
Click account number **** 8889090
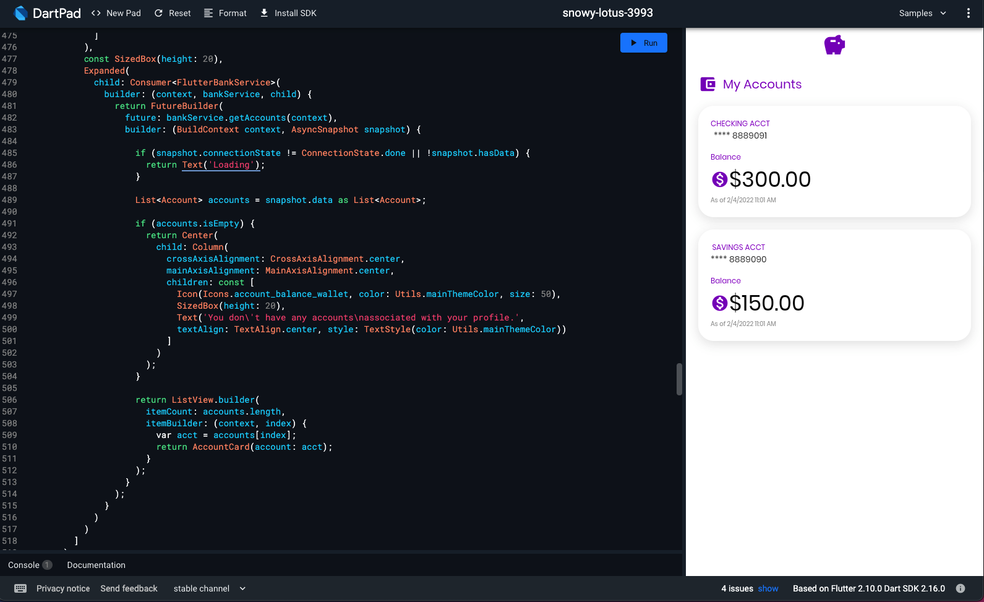(738, 259)
